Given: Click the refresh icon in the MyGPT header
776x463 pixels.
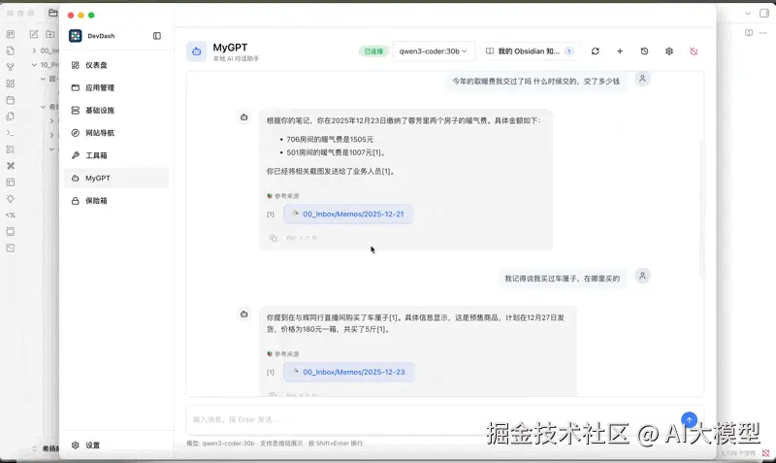Looking at the screenshot, I should click(x=595, y=51).
